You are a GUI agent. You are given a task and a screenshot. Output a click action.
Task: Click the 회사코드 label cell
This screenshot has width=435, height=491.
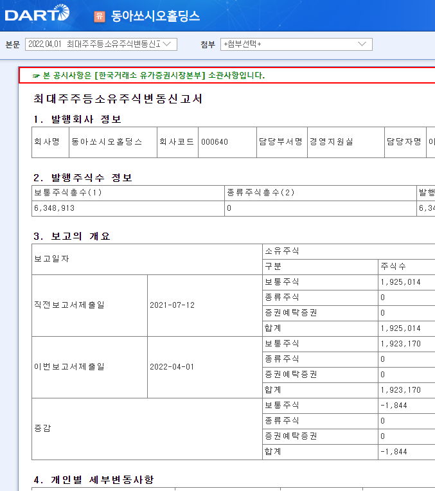coord(177,142)
